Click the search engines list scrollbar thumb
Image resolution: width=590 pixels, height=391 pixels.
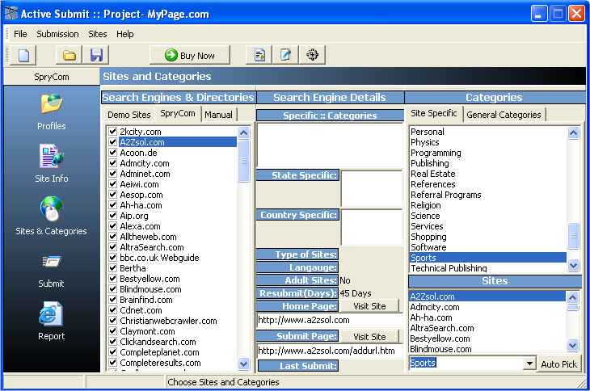(244, 161)
